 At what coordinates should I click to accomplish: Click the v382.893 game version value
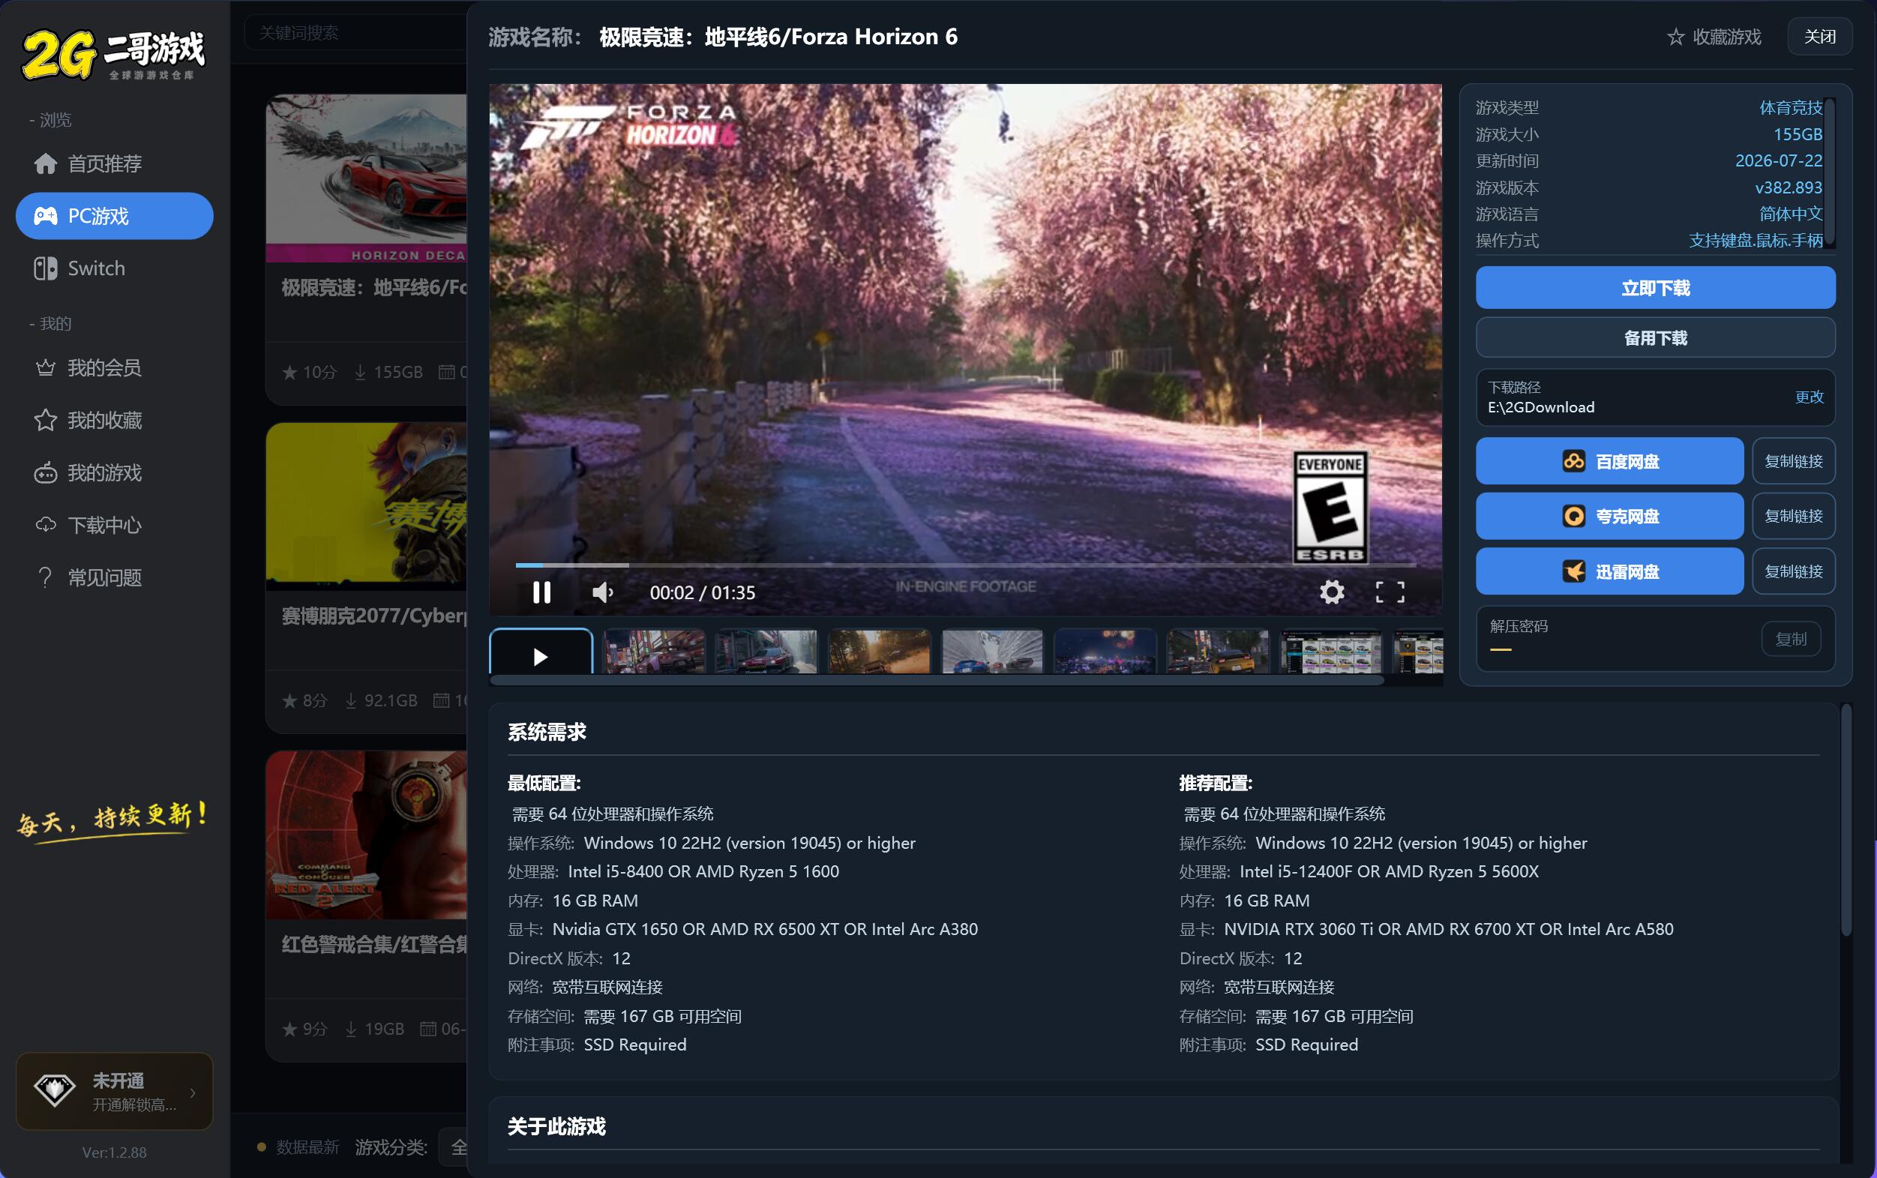(1789, 187)
